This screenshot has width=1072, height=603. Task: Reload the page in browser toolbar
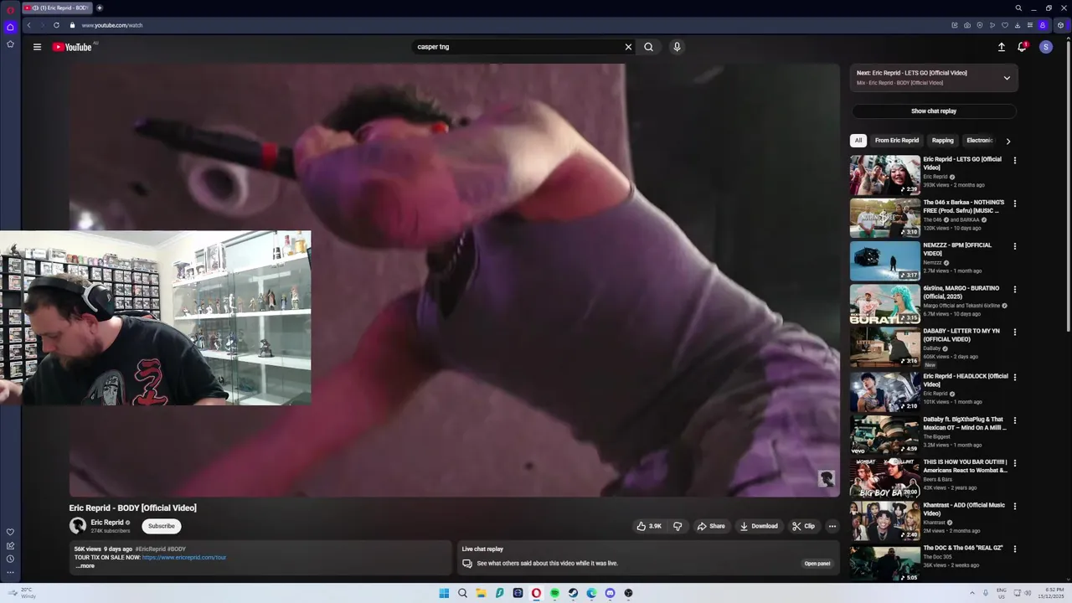pyautogui.click(x=56, y=25)
